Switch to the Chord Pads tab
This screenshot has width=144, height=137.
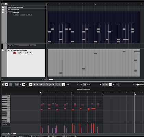52,137
